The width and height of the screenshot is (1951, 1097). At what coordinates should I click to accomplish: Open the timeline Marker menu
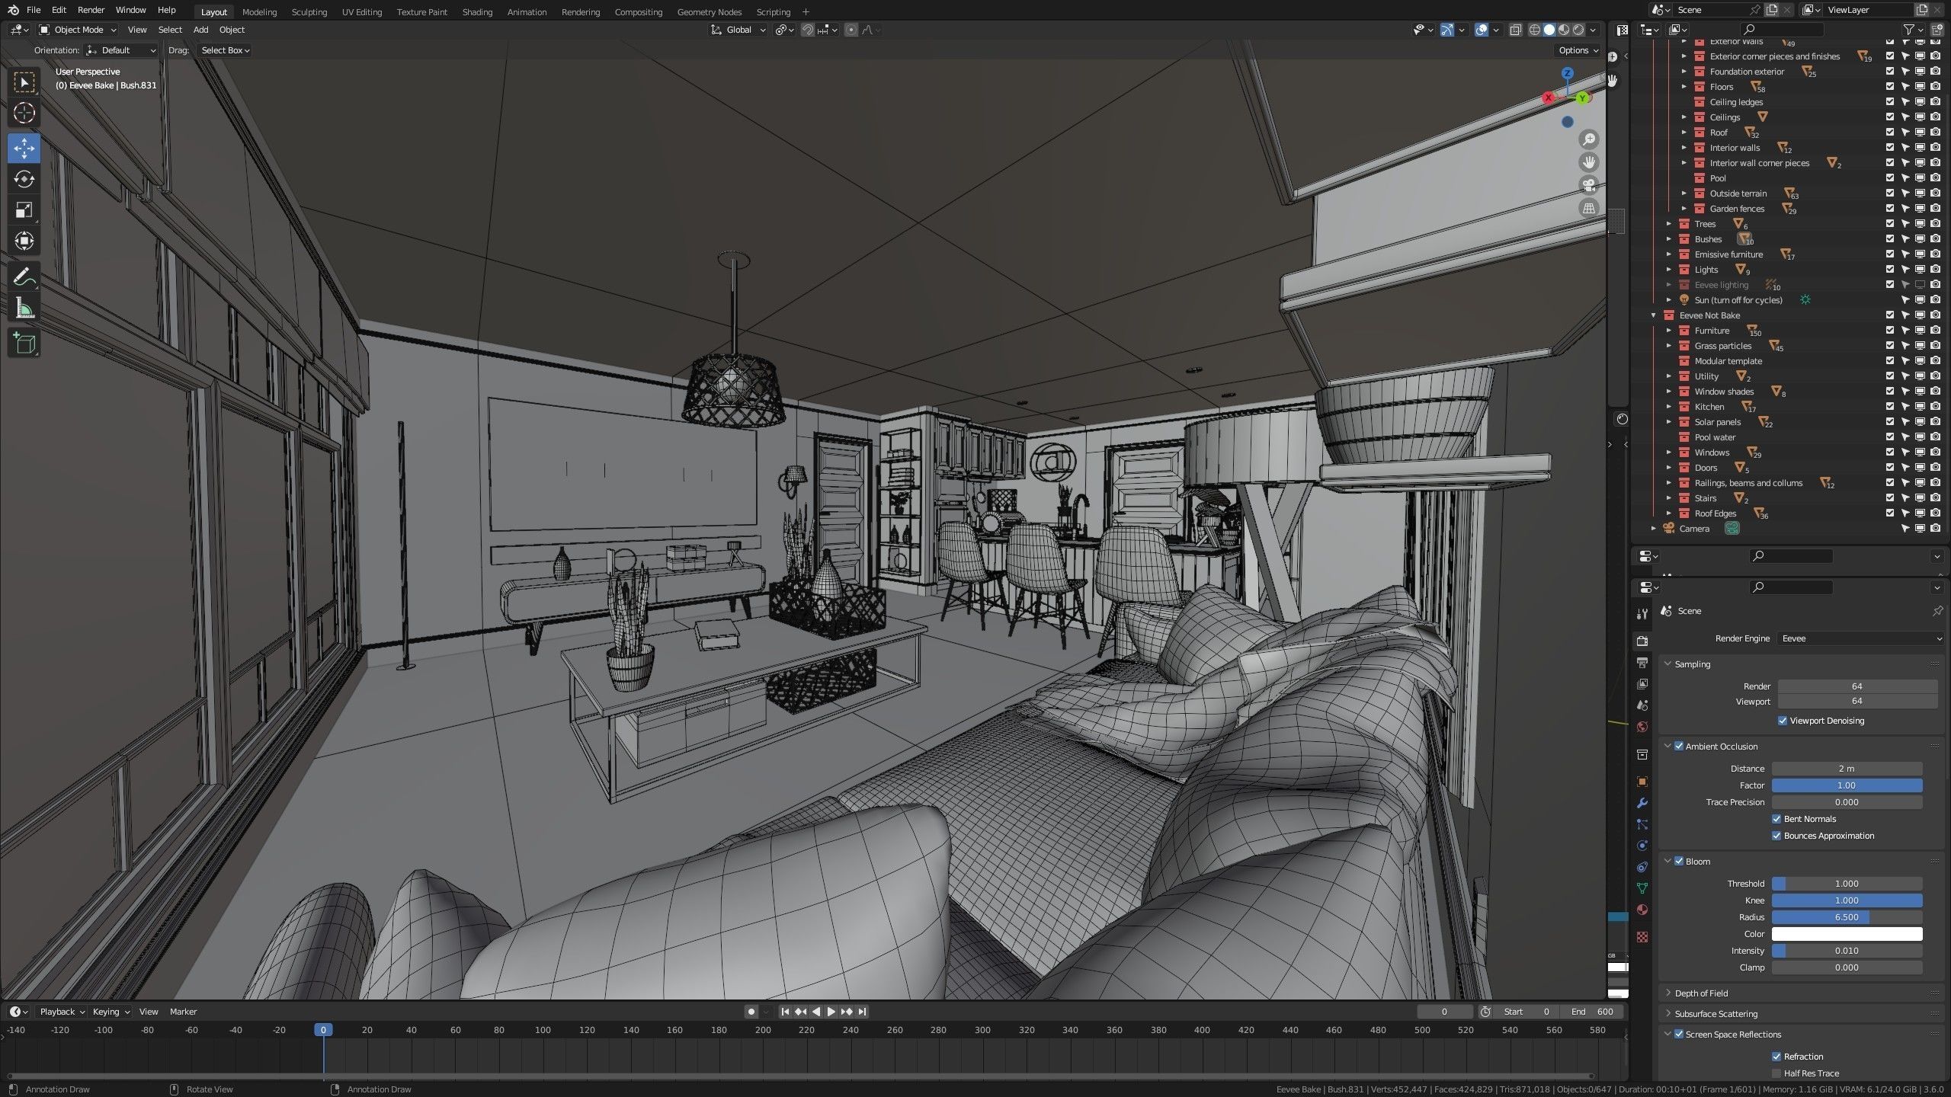183,1012
